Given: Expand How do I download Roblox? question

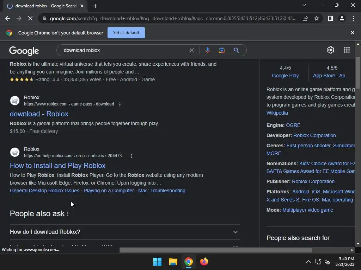Looking at the screenshot, I should click(124, 232).
